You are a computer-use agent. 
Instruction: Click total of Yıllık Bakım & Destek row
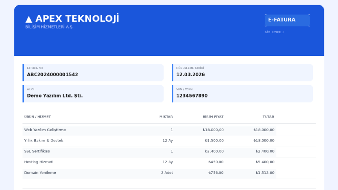[x=264, y=141]
